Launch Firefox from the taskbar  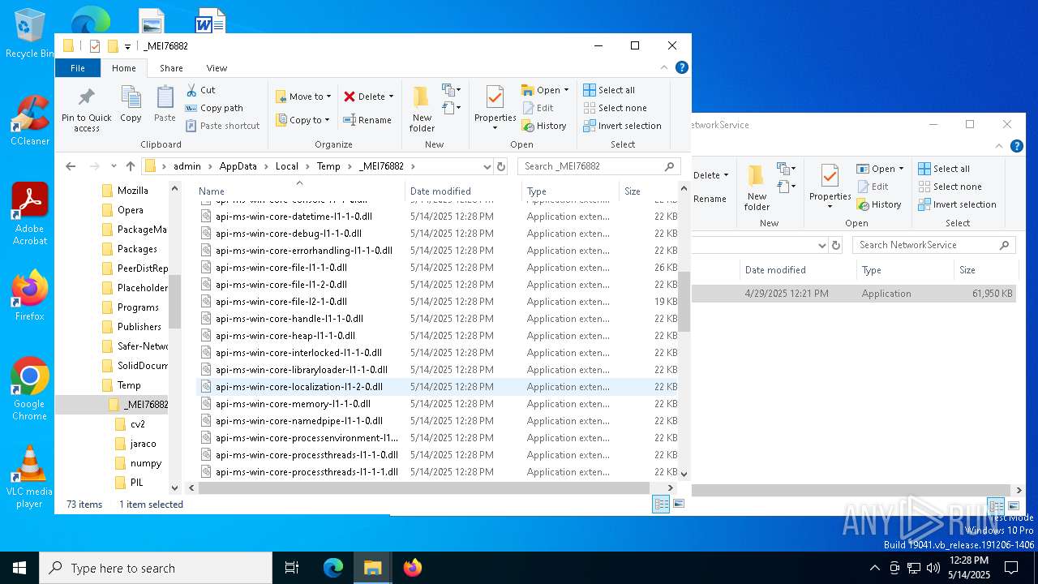point(412,568)
